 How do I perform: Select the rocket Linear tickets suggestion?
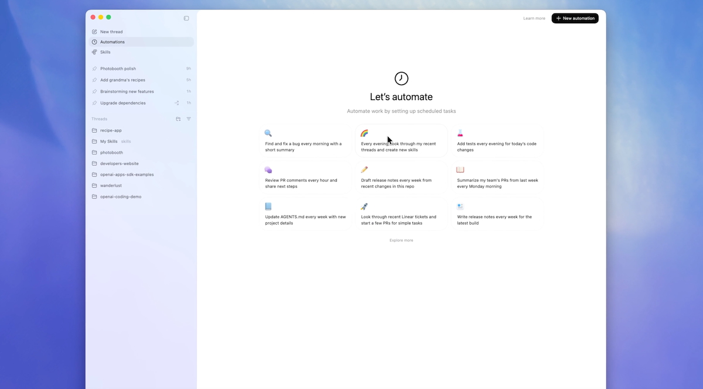tap(401, 214)
